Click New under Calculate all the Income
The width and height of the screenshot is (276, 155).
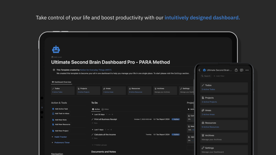(x=94, y=138)
